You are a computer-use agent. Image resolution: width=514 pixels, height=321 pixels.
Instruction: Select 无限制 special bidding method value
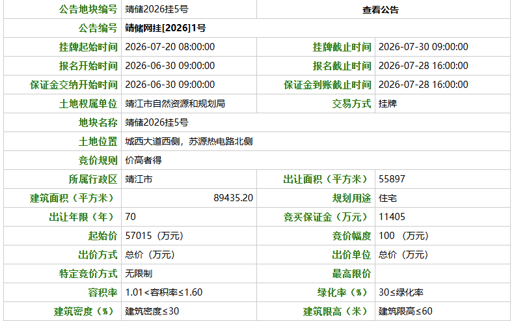point(139,273)
